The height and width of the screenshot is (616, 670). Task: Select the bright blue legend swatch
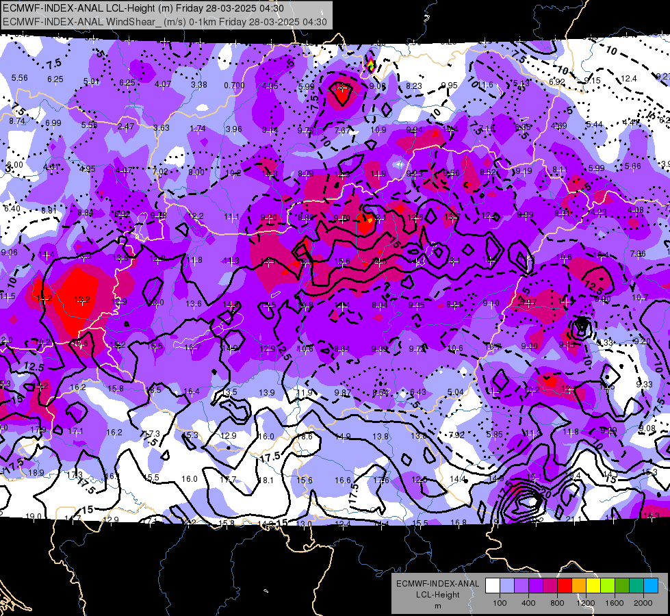tap(651, 586)
